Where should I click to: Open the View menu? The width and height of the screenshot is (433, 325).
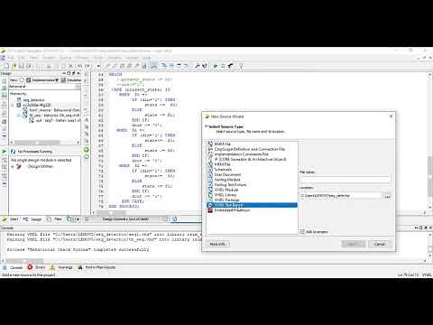33,58
